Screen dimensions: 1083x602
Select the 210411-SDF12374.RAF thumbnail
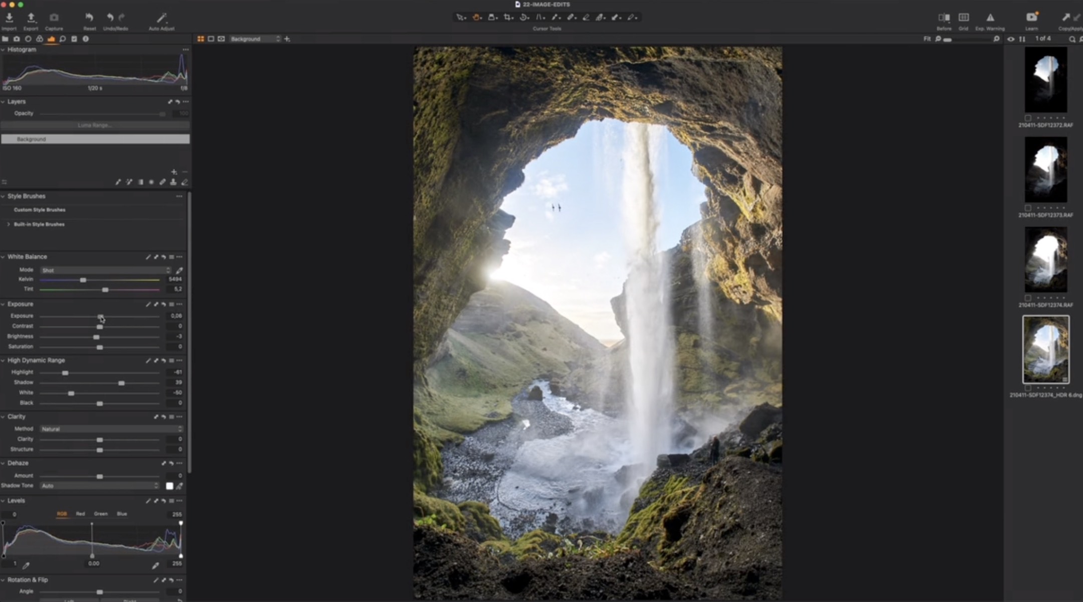coord(1045,260)
